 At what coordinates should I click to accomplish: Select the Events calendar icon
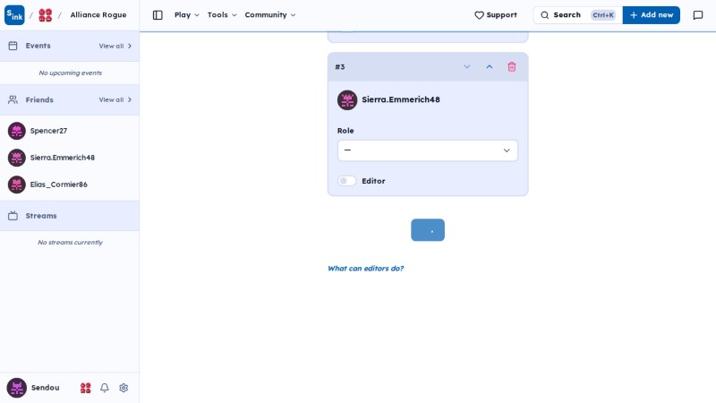13,46
